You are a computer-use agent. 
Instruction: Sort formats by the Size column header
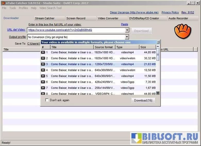[148, 47]
